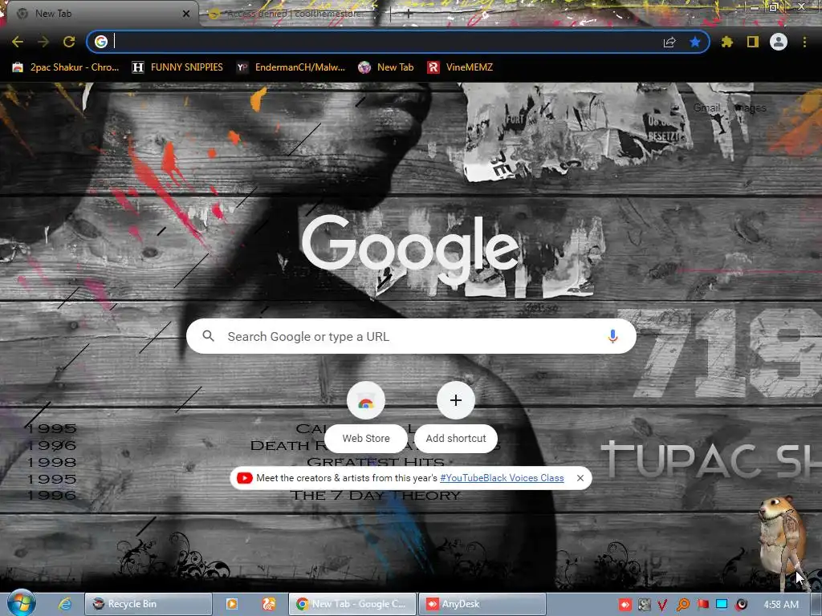Go back using the browser back arrow
Viewport: 822px width, 616px height.
coord(18,42)
